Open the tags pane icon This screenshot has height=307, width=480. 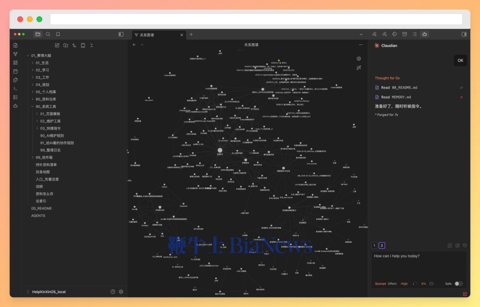(x=395, y=34)
